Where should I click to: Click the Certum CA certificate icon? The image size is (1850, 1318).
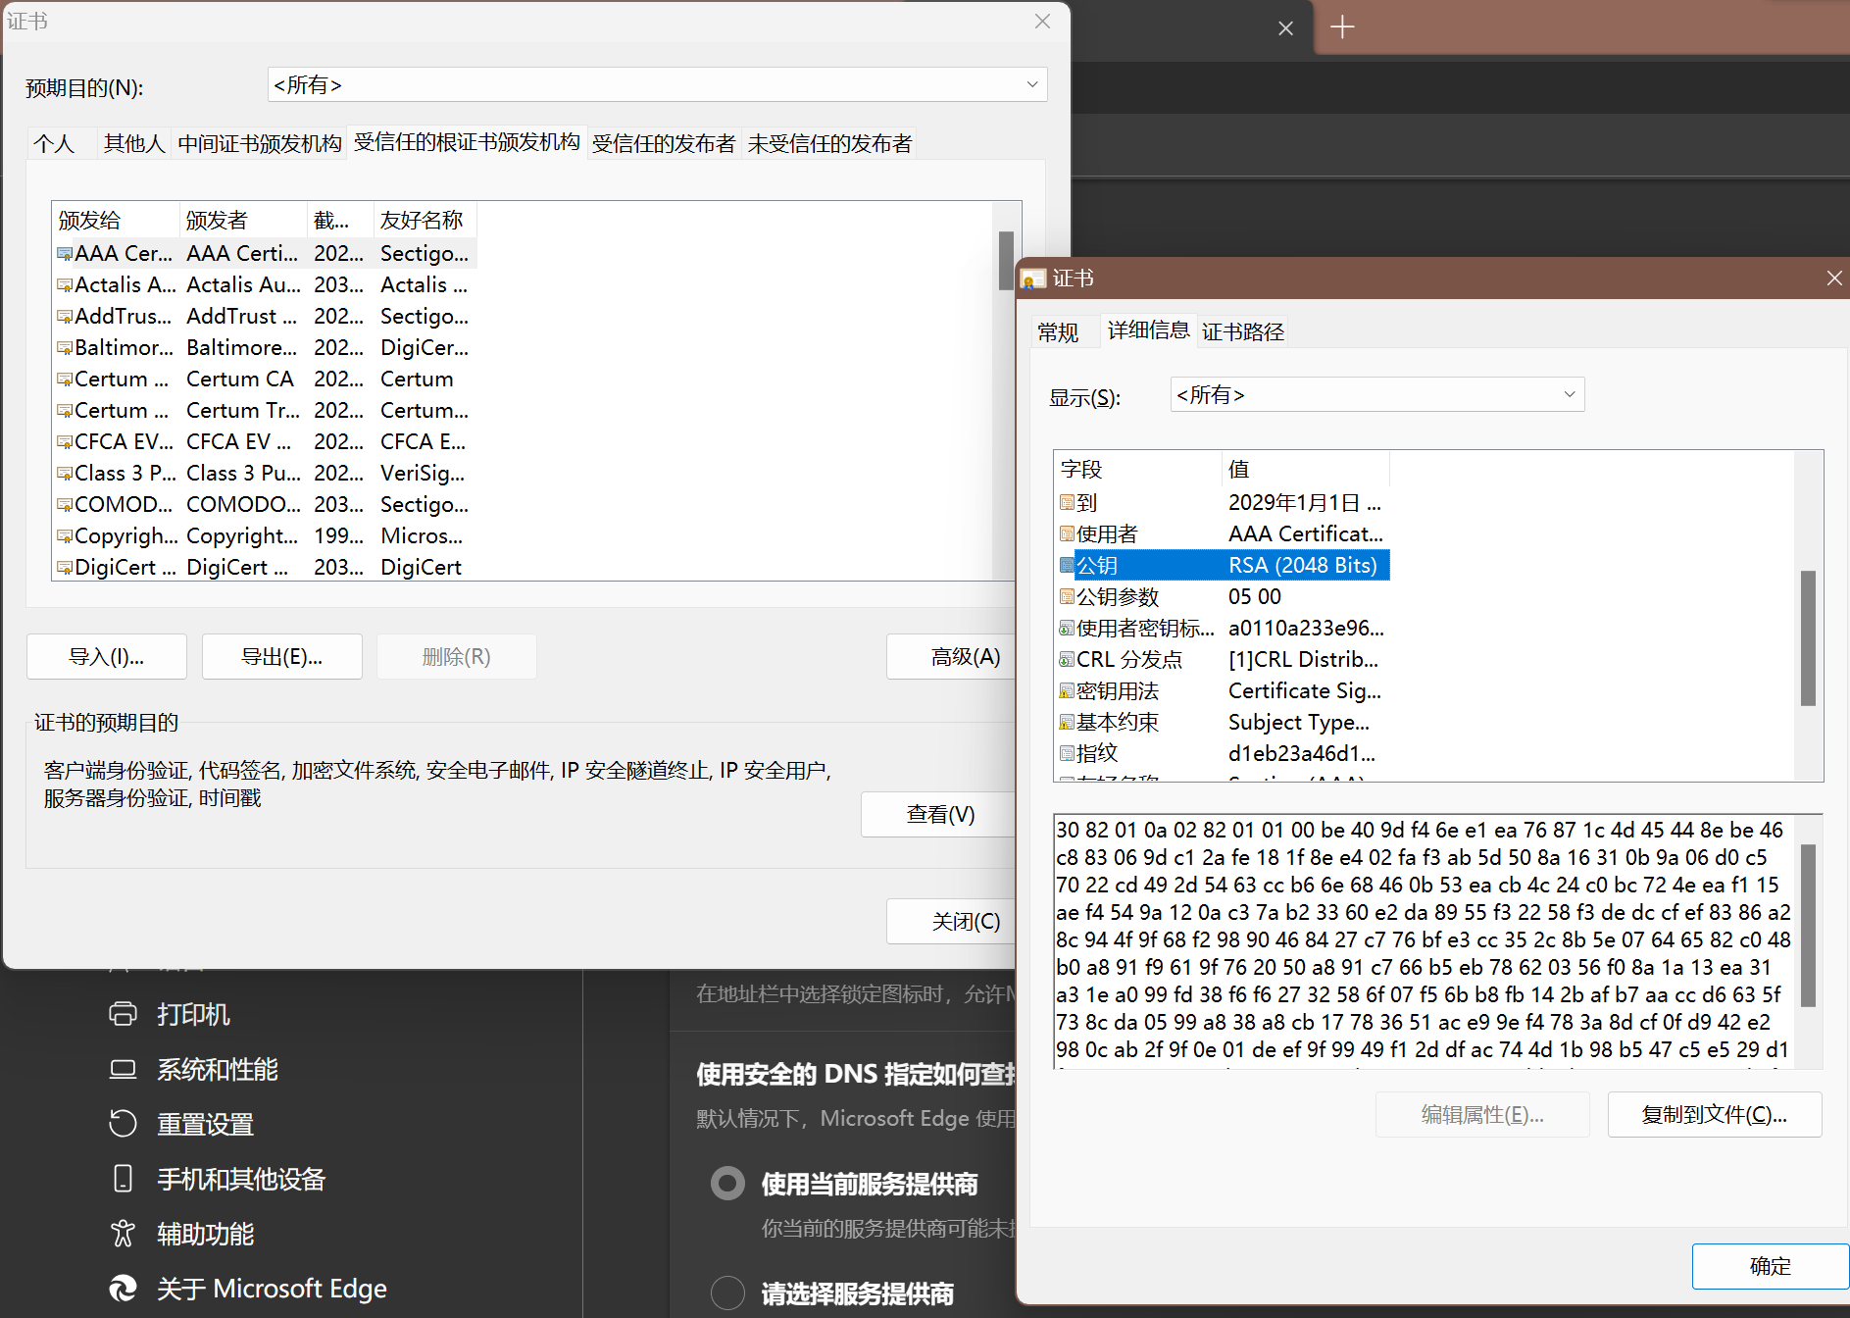(x=65, y=380)
